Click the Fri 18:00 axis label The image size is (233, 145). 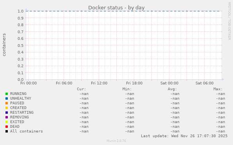tap(134, 83)
